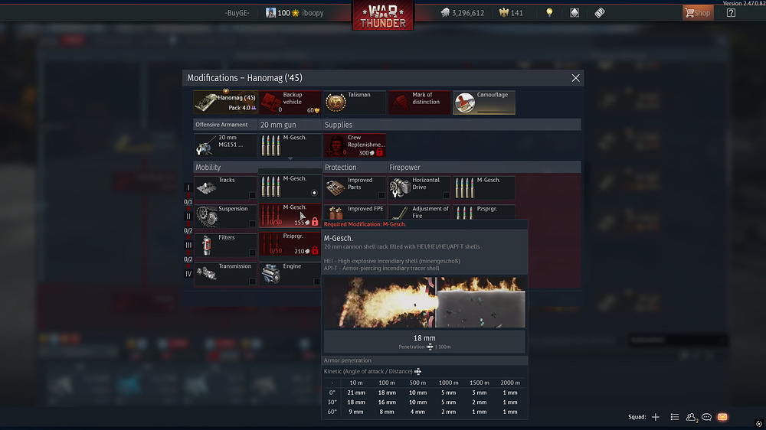Select the Engine modification icon
This screenshot has height=430, width=766.
pos(270,274)
